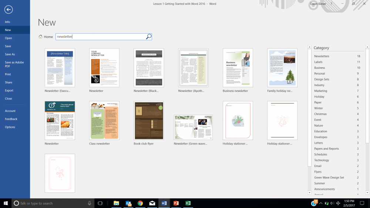
Task: Open Word Options
Action: [10, 127]
